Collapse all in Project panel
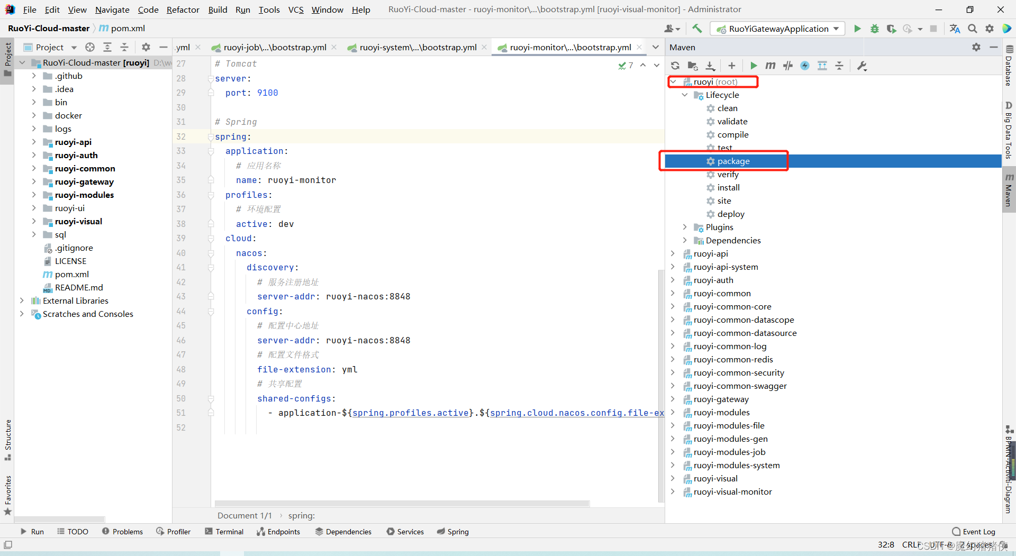The image size is (1016, 556). coord(124,47)
